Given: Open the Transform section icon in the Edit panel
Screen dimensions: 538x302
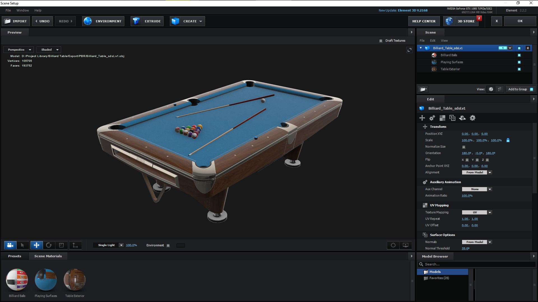Looking at the screenshot, I should click(x=422, y=118).
